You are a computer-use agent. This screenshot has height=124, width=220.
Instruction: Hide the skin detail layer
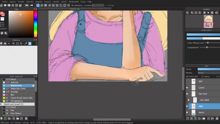point(188,100)
